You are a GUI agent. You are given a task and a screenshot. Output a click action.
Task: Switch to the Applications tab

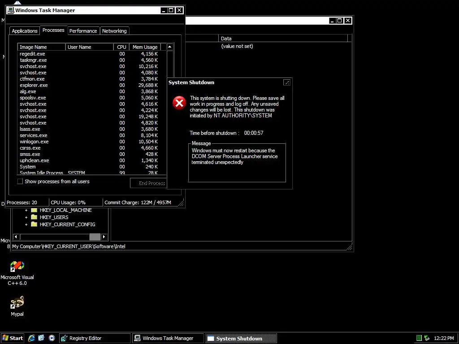(x=25, y=31)
